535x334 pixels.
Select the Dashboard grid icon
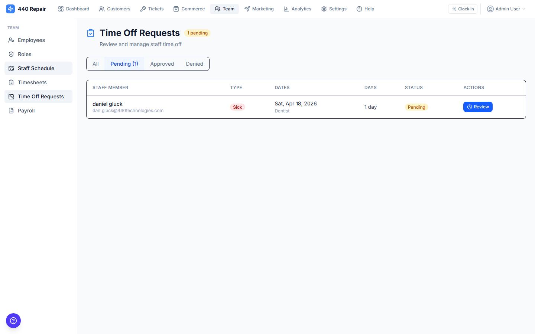[61, 9]
